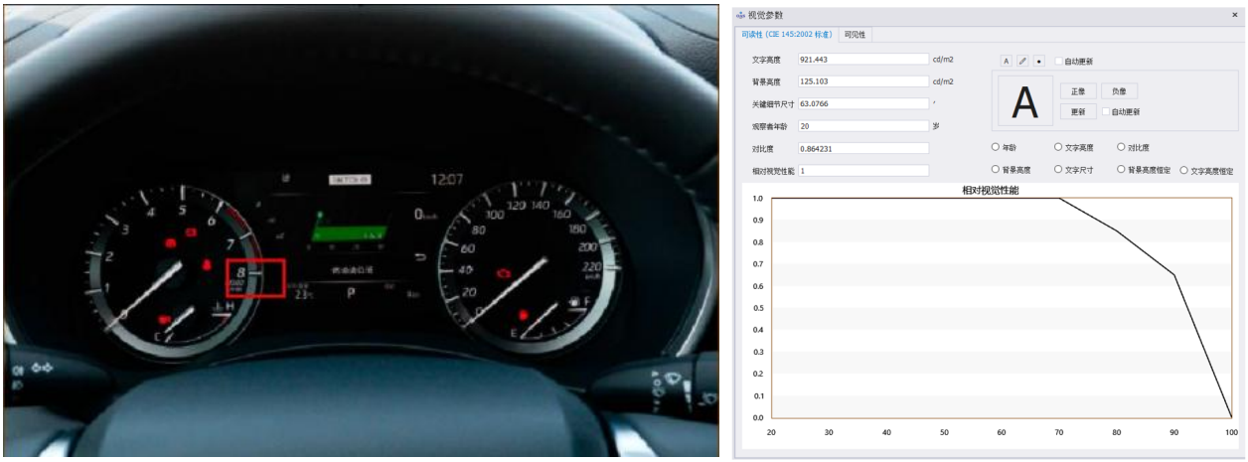Select the letter A text tool icon

(x=1006, y=61)
